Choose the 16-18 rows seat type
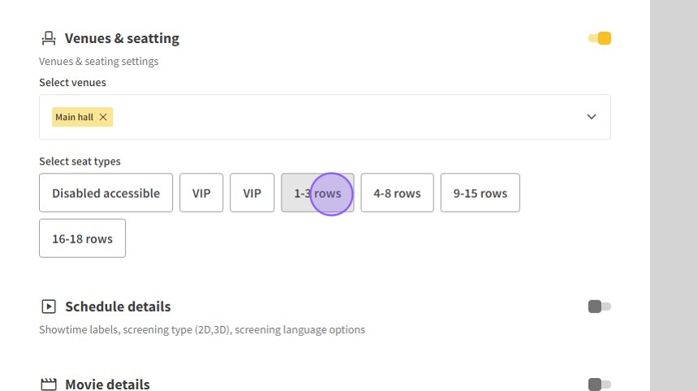The image size is (698, 391). (x=82, y=238)
